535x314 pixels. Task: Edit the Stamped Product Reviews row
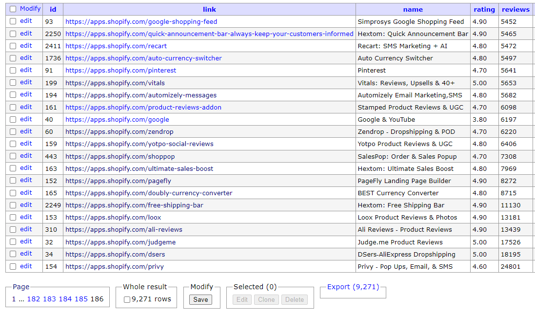[26, 107]
